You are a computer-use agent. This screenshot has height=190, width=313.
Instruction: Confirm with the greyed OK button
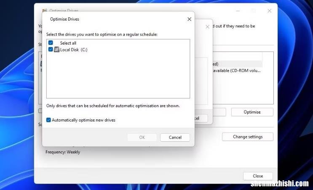pos(142,137)
